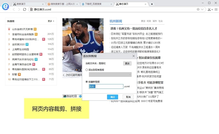Open hot search item 金投赏2020
Screen dimensions: 219x134
(x=18, y=44)
